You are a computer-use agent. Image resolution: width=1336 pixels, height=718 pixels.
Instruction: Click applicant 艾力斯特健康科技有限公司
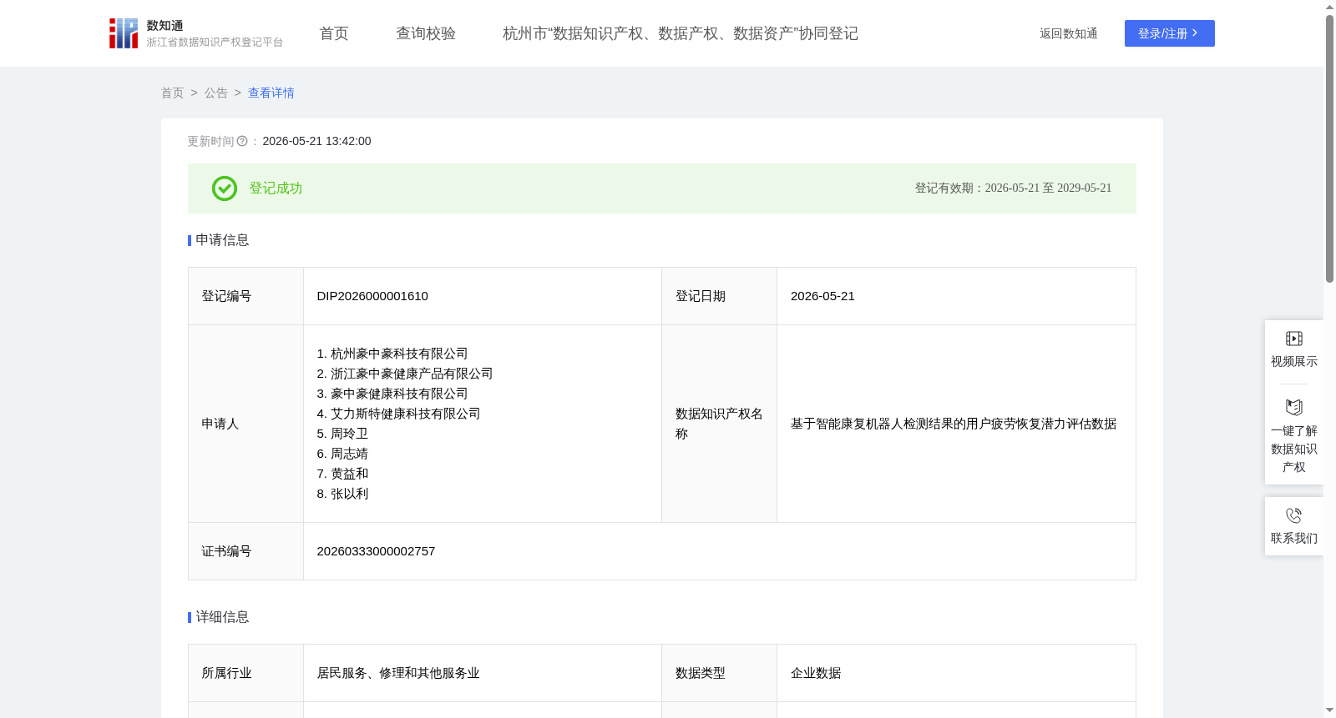pyautogui.click(x=398, y=414)
